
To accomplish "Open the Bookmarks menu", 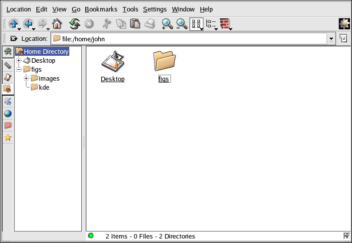I will (x=101, y=9).
